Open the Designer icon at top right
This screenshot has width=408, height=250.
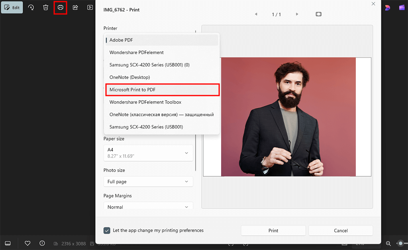pos(388,8)
